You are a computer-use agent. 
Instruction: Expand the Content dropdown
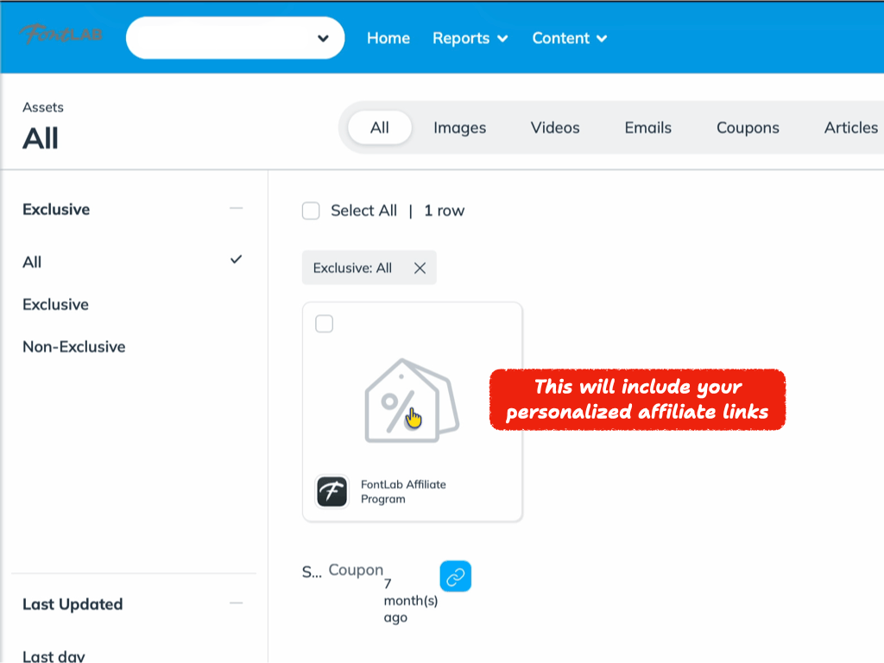click(569, 38)
